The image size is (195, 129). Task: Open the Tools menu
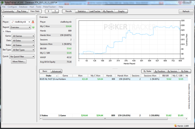point(38,7)
